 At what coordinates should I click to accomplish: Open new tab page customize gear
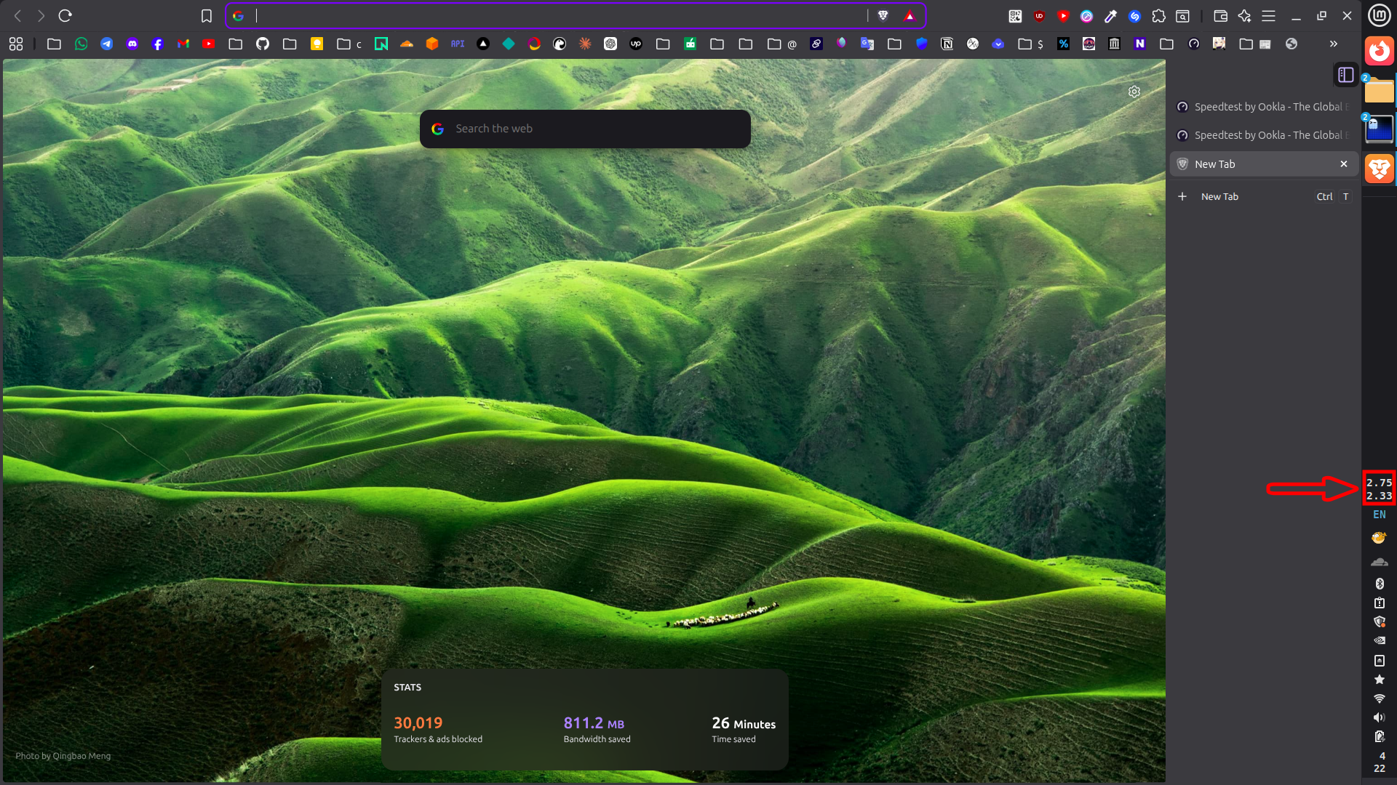coord(1134,92)
